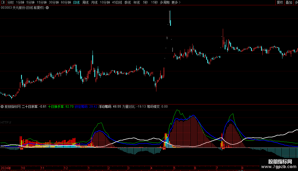Viewport: 298px width, 171px height.
Task: Click the butterfly signal marker near October
Action: (x=22, y=148)
